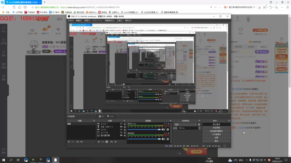This screenshot has width=291, height=163.
Task: Click transition duration stepper arrows
Action: click(199, 128)
